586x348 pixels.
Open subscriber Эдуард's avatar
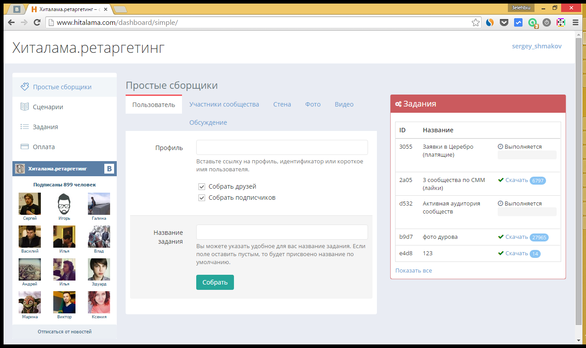(99, 269)
